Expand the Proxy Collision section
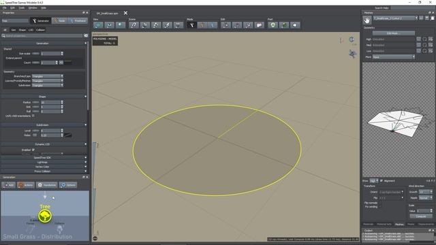The height and width of the screenshot is (245, 436). click(44, 171)
